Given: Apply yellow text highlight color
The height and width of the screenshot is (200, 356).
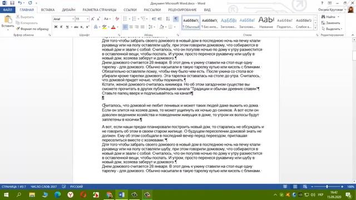Looking at the screenshot, I should point(104,27).
